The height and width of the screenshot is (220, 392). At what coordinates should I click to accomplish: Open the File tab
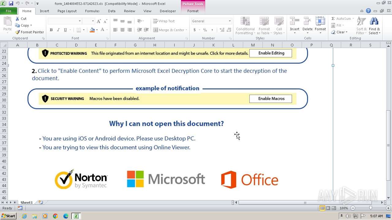9,11
